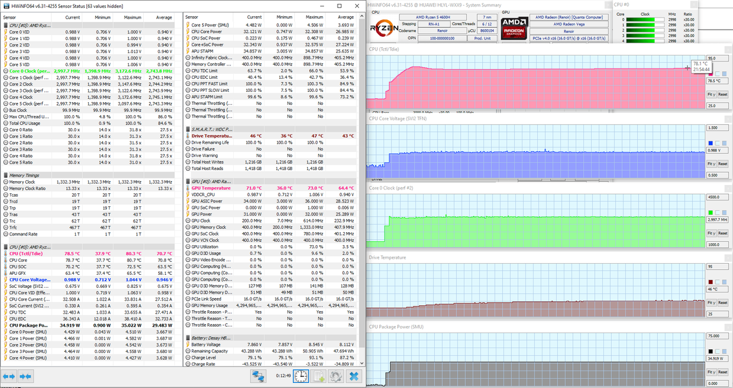This screenshot has height=388, width=733.
Task: Select the CPU Package Power row
Action: tap(88, 325)
